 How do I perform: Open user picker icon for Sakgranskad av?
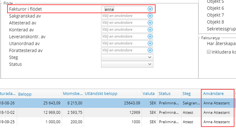coord(150,16)
